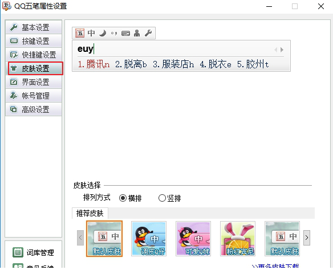Click the wrench settings icon in preview bar

pos(148,33)
